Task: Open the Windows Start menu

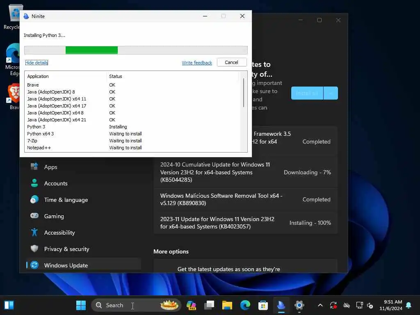Action: click(x=81, y=305)
